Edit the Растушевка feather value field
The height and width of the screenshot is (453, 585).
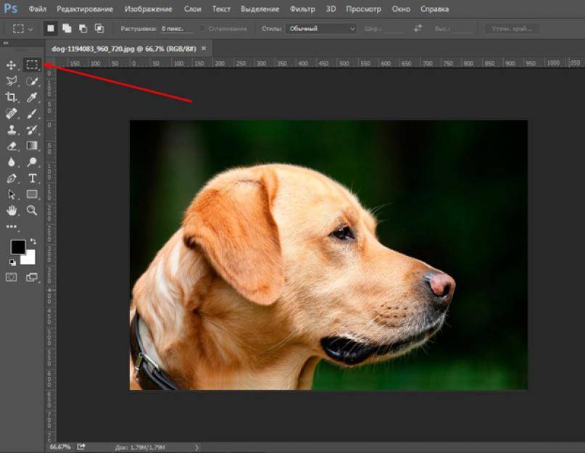pyautogui.click(x=177, y=29)
